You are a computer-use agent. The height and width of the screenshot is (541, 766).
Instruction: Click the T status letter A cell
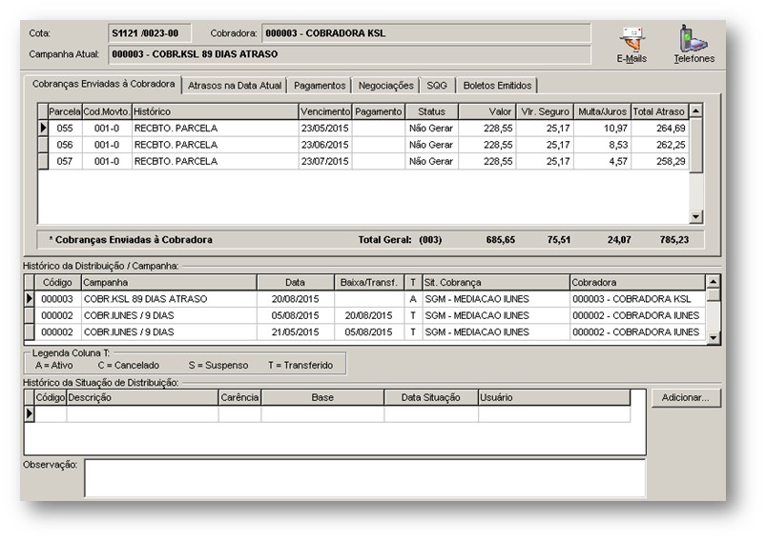click(413, 298)
